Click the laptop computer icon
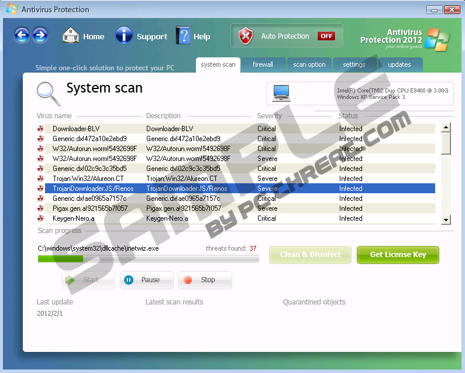 click(281, 93)
